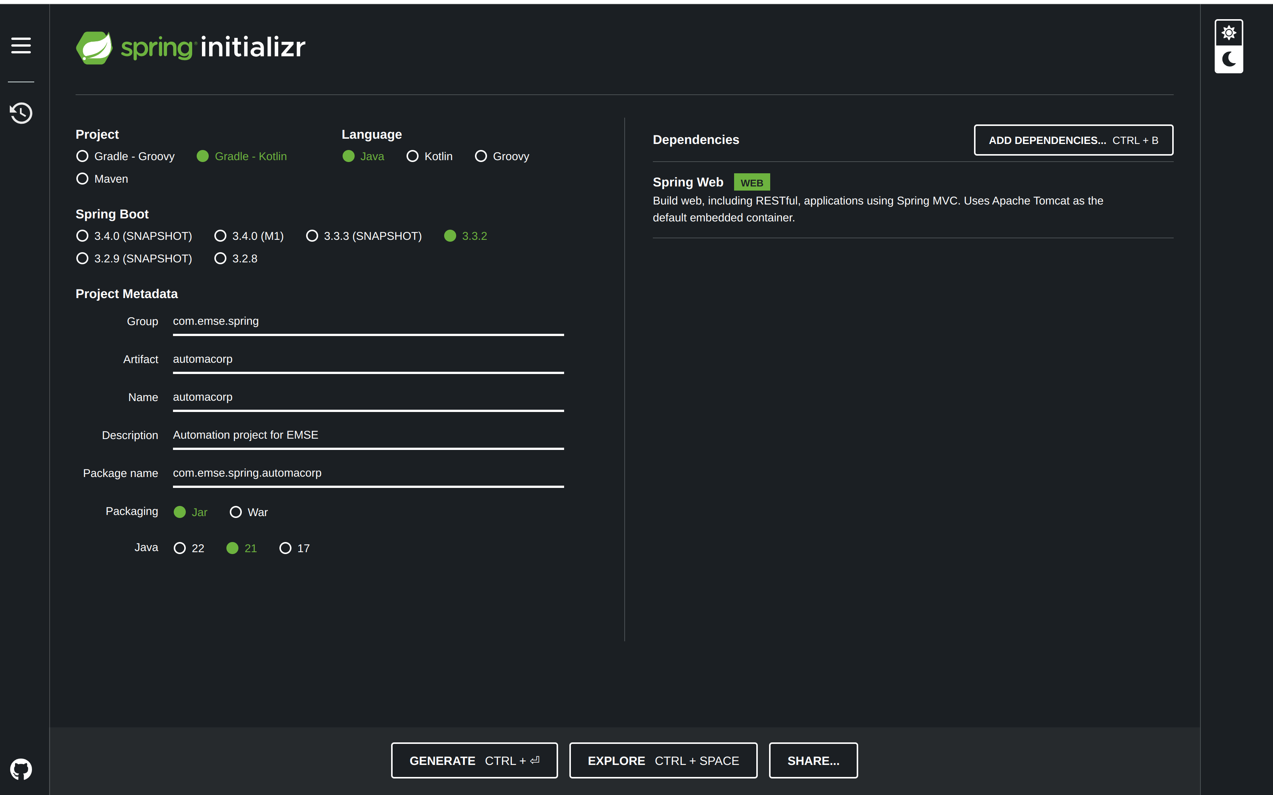Open the hamburger menu
The height and width of the screenshot is (795, 1273).
tap(21, 45)
